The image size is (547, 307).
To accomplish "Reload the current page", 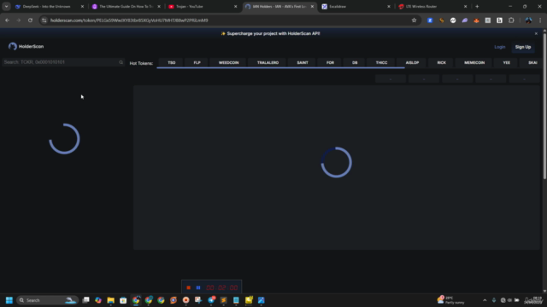I will [x=31, y=20].
